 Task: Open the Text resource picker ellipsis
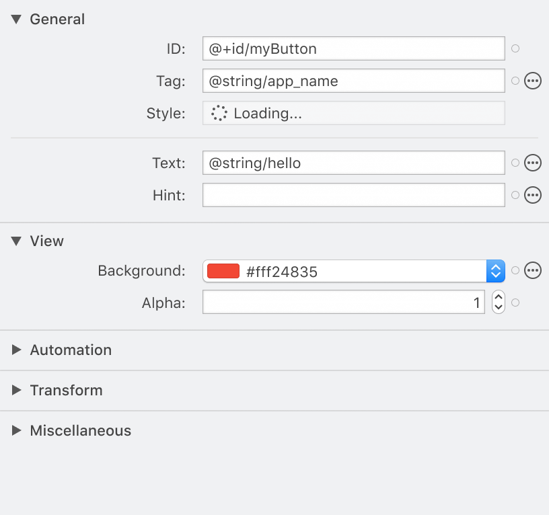point(532,163)
